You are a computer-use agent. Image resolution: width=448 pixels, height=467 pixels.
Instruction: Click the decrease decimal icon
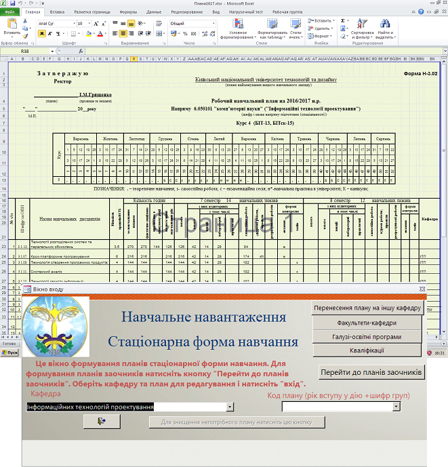point(212,34)
